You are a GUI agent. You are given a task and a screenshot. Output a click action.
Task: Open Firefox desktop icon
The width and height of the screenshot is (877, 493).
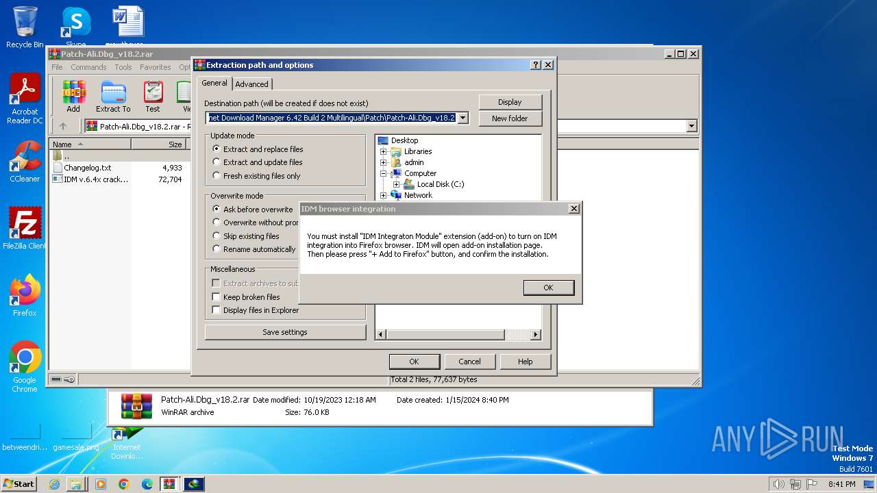point(25,296)
